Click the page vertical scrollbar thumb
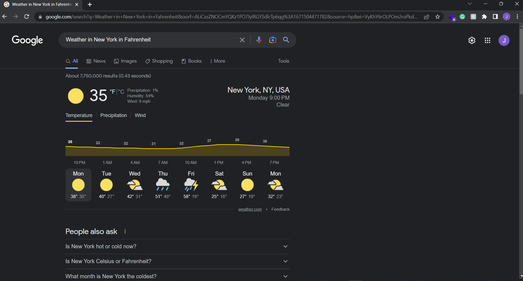The image size is (523, 281). (x=521, y=62)
